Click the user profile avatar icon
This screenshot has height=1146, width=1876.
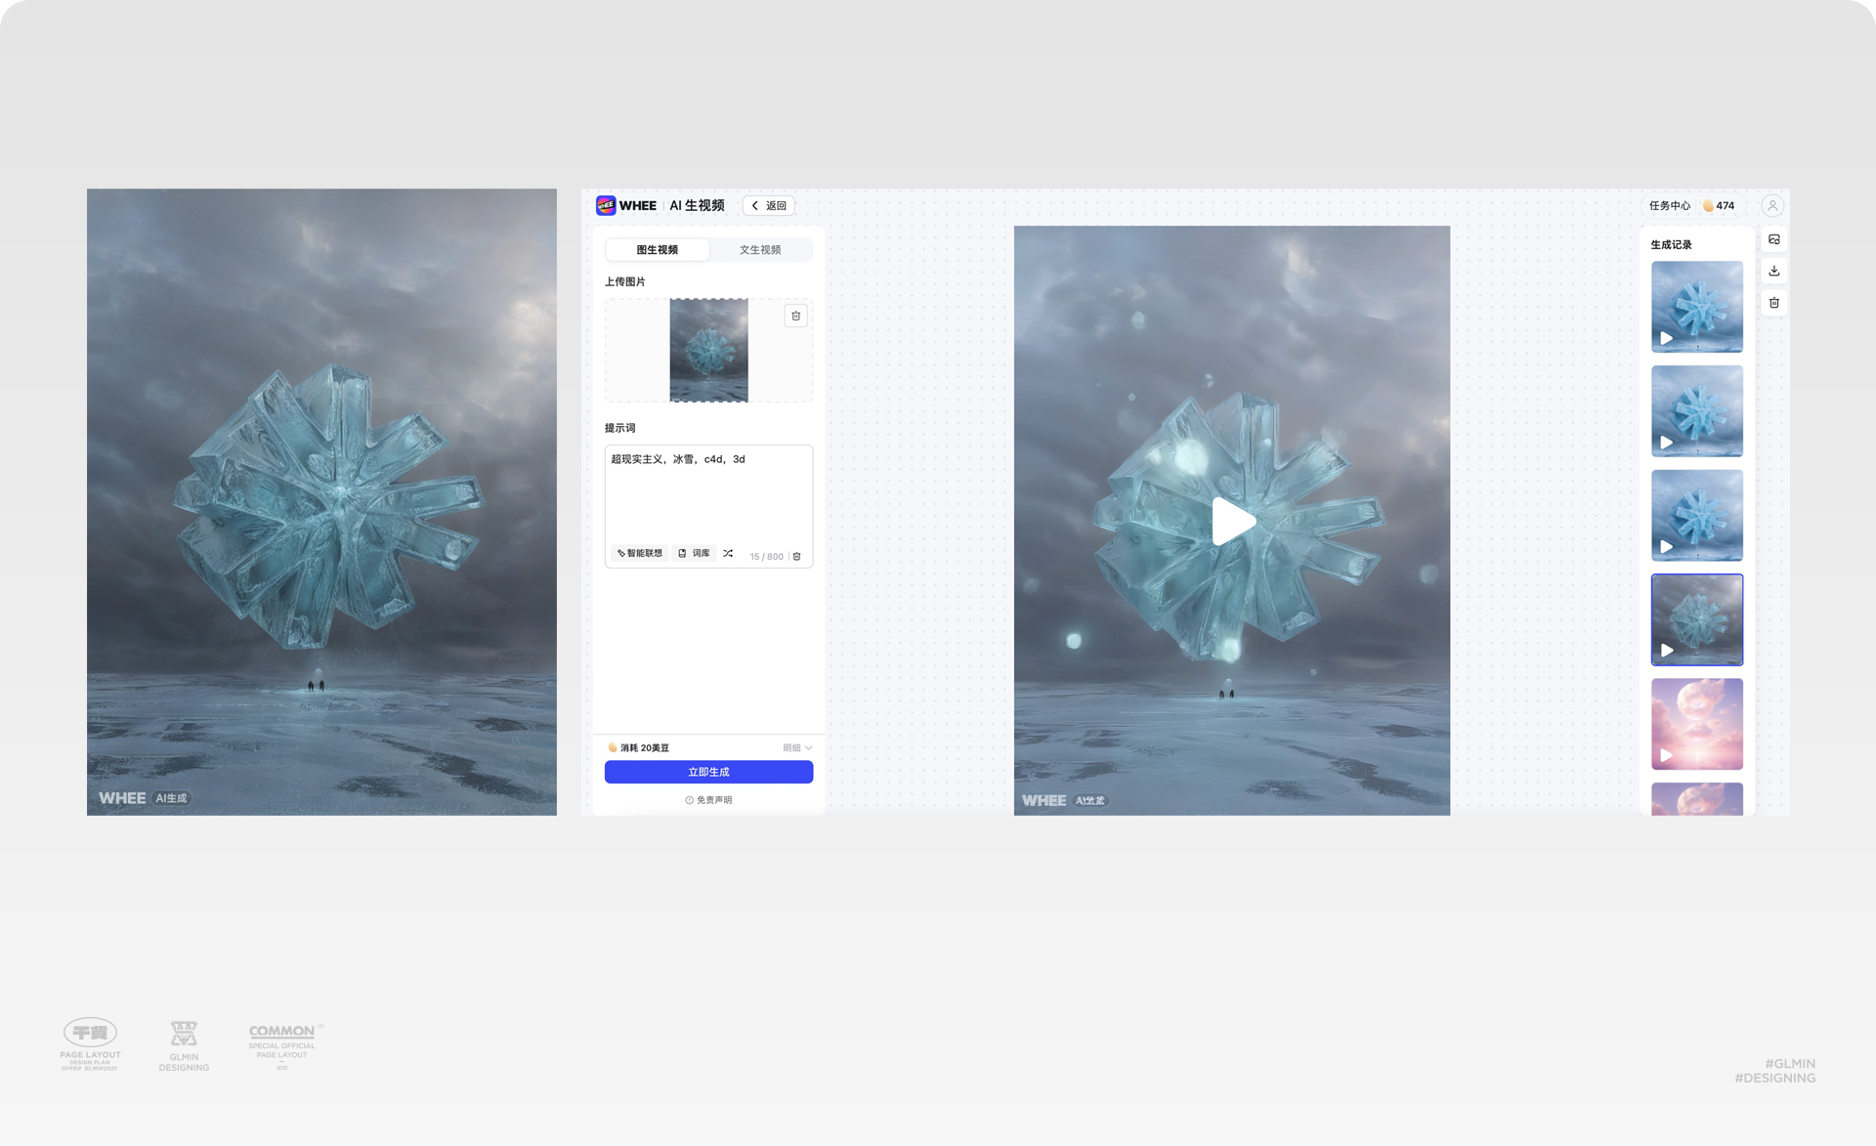(1771, 205)
